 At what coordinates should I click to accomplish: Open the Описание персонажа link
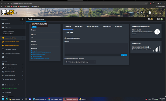pos(39,55)
